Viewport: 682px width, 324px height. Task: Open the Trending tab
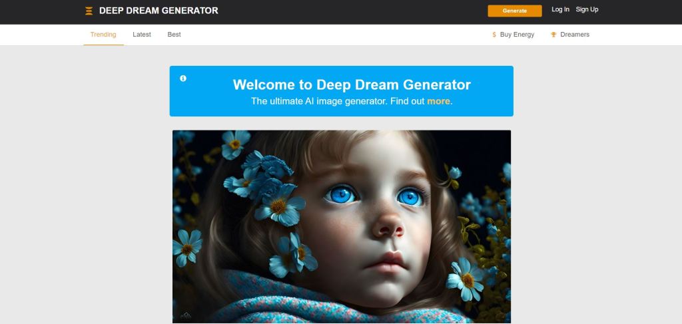point(103,35)
